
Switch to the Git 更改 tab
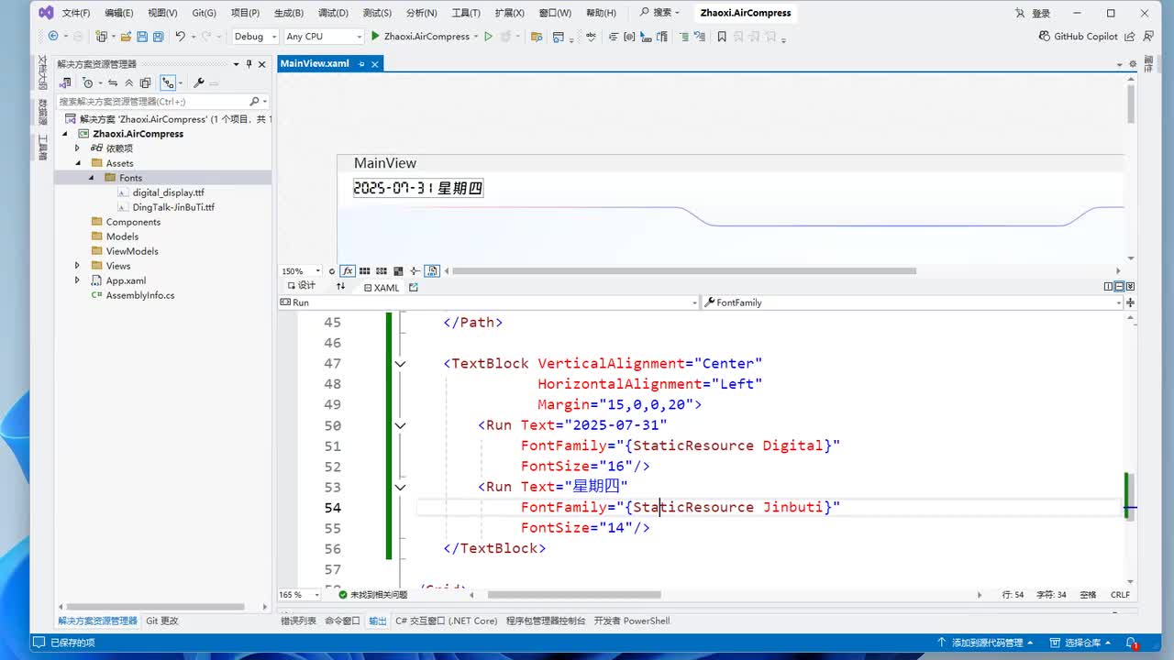tap(162, 621)
